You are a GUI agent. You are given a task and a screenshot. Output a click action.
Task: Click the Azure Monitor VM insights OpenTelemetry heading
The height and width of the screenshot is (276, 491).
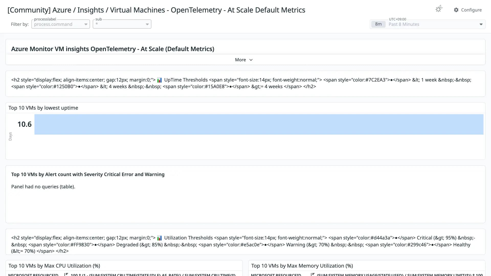pos(113,49)
